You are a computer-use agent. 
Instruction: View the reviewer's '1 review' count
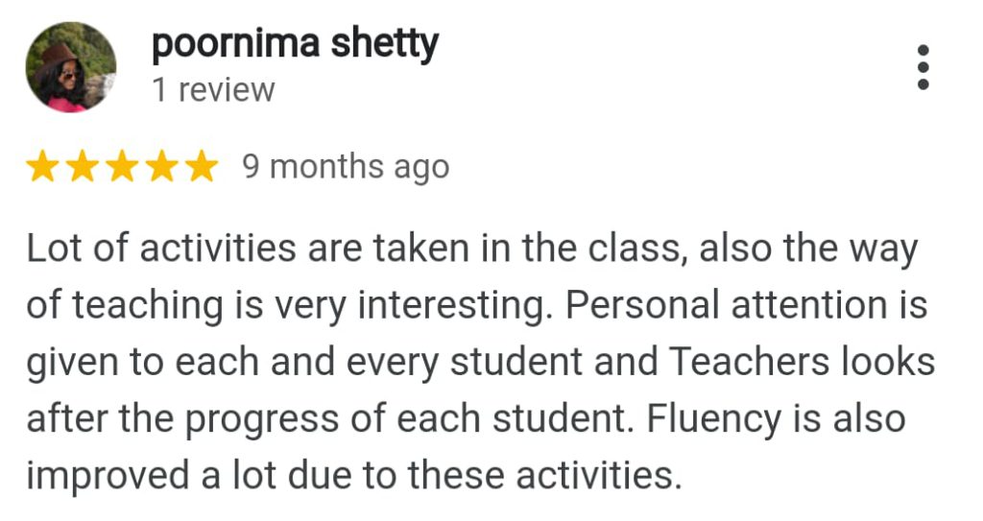pyautogui.click(x=213, y=90)
